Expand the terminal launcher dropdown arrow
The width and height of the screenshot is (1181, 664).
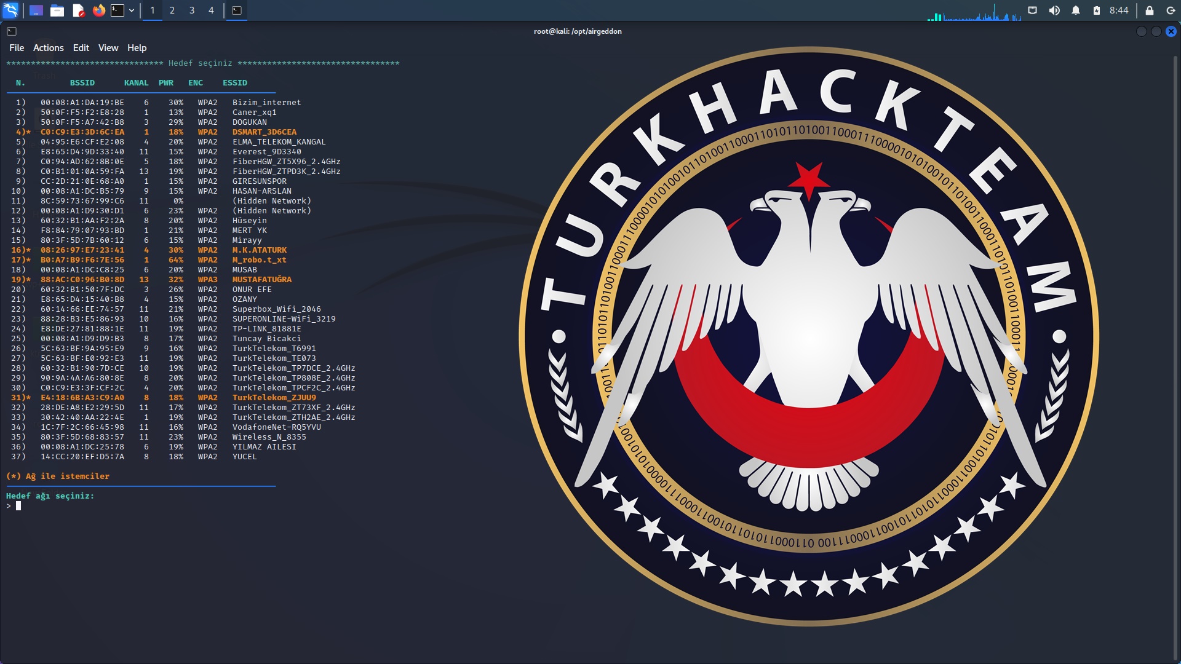[x=132, y=10]
